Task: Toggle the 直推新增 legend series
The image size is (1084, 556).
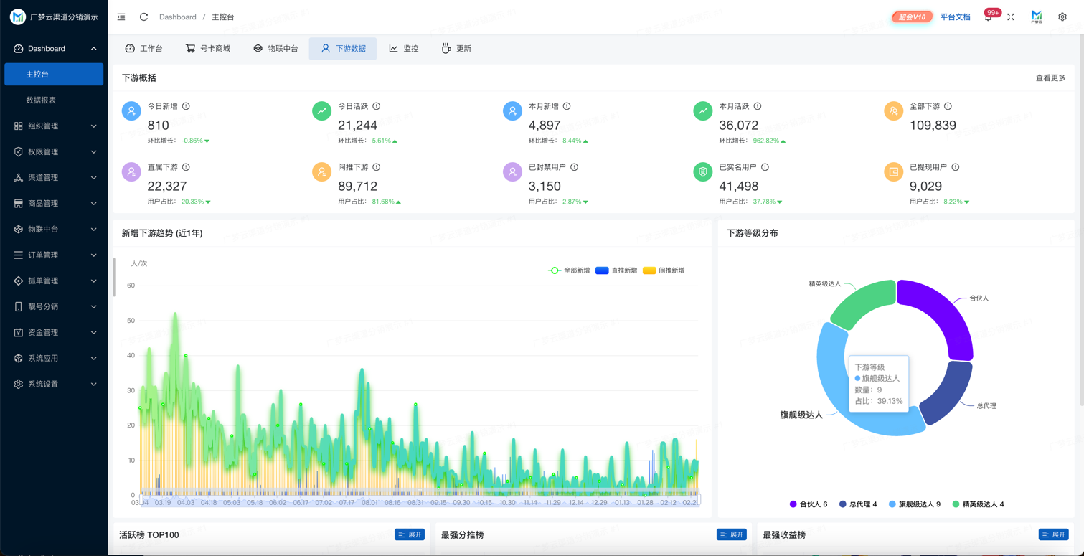Action: [x=616, y=270]
